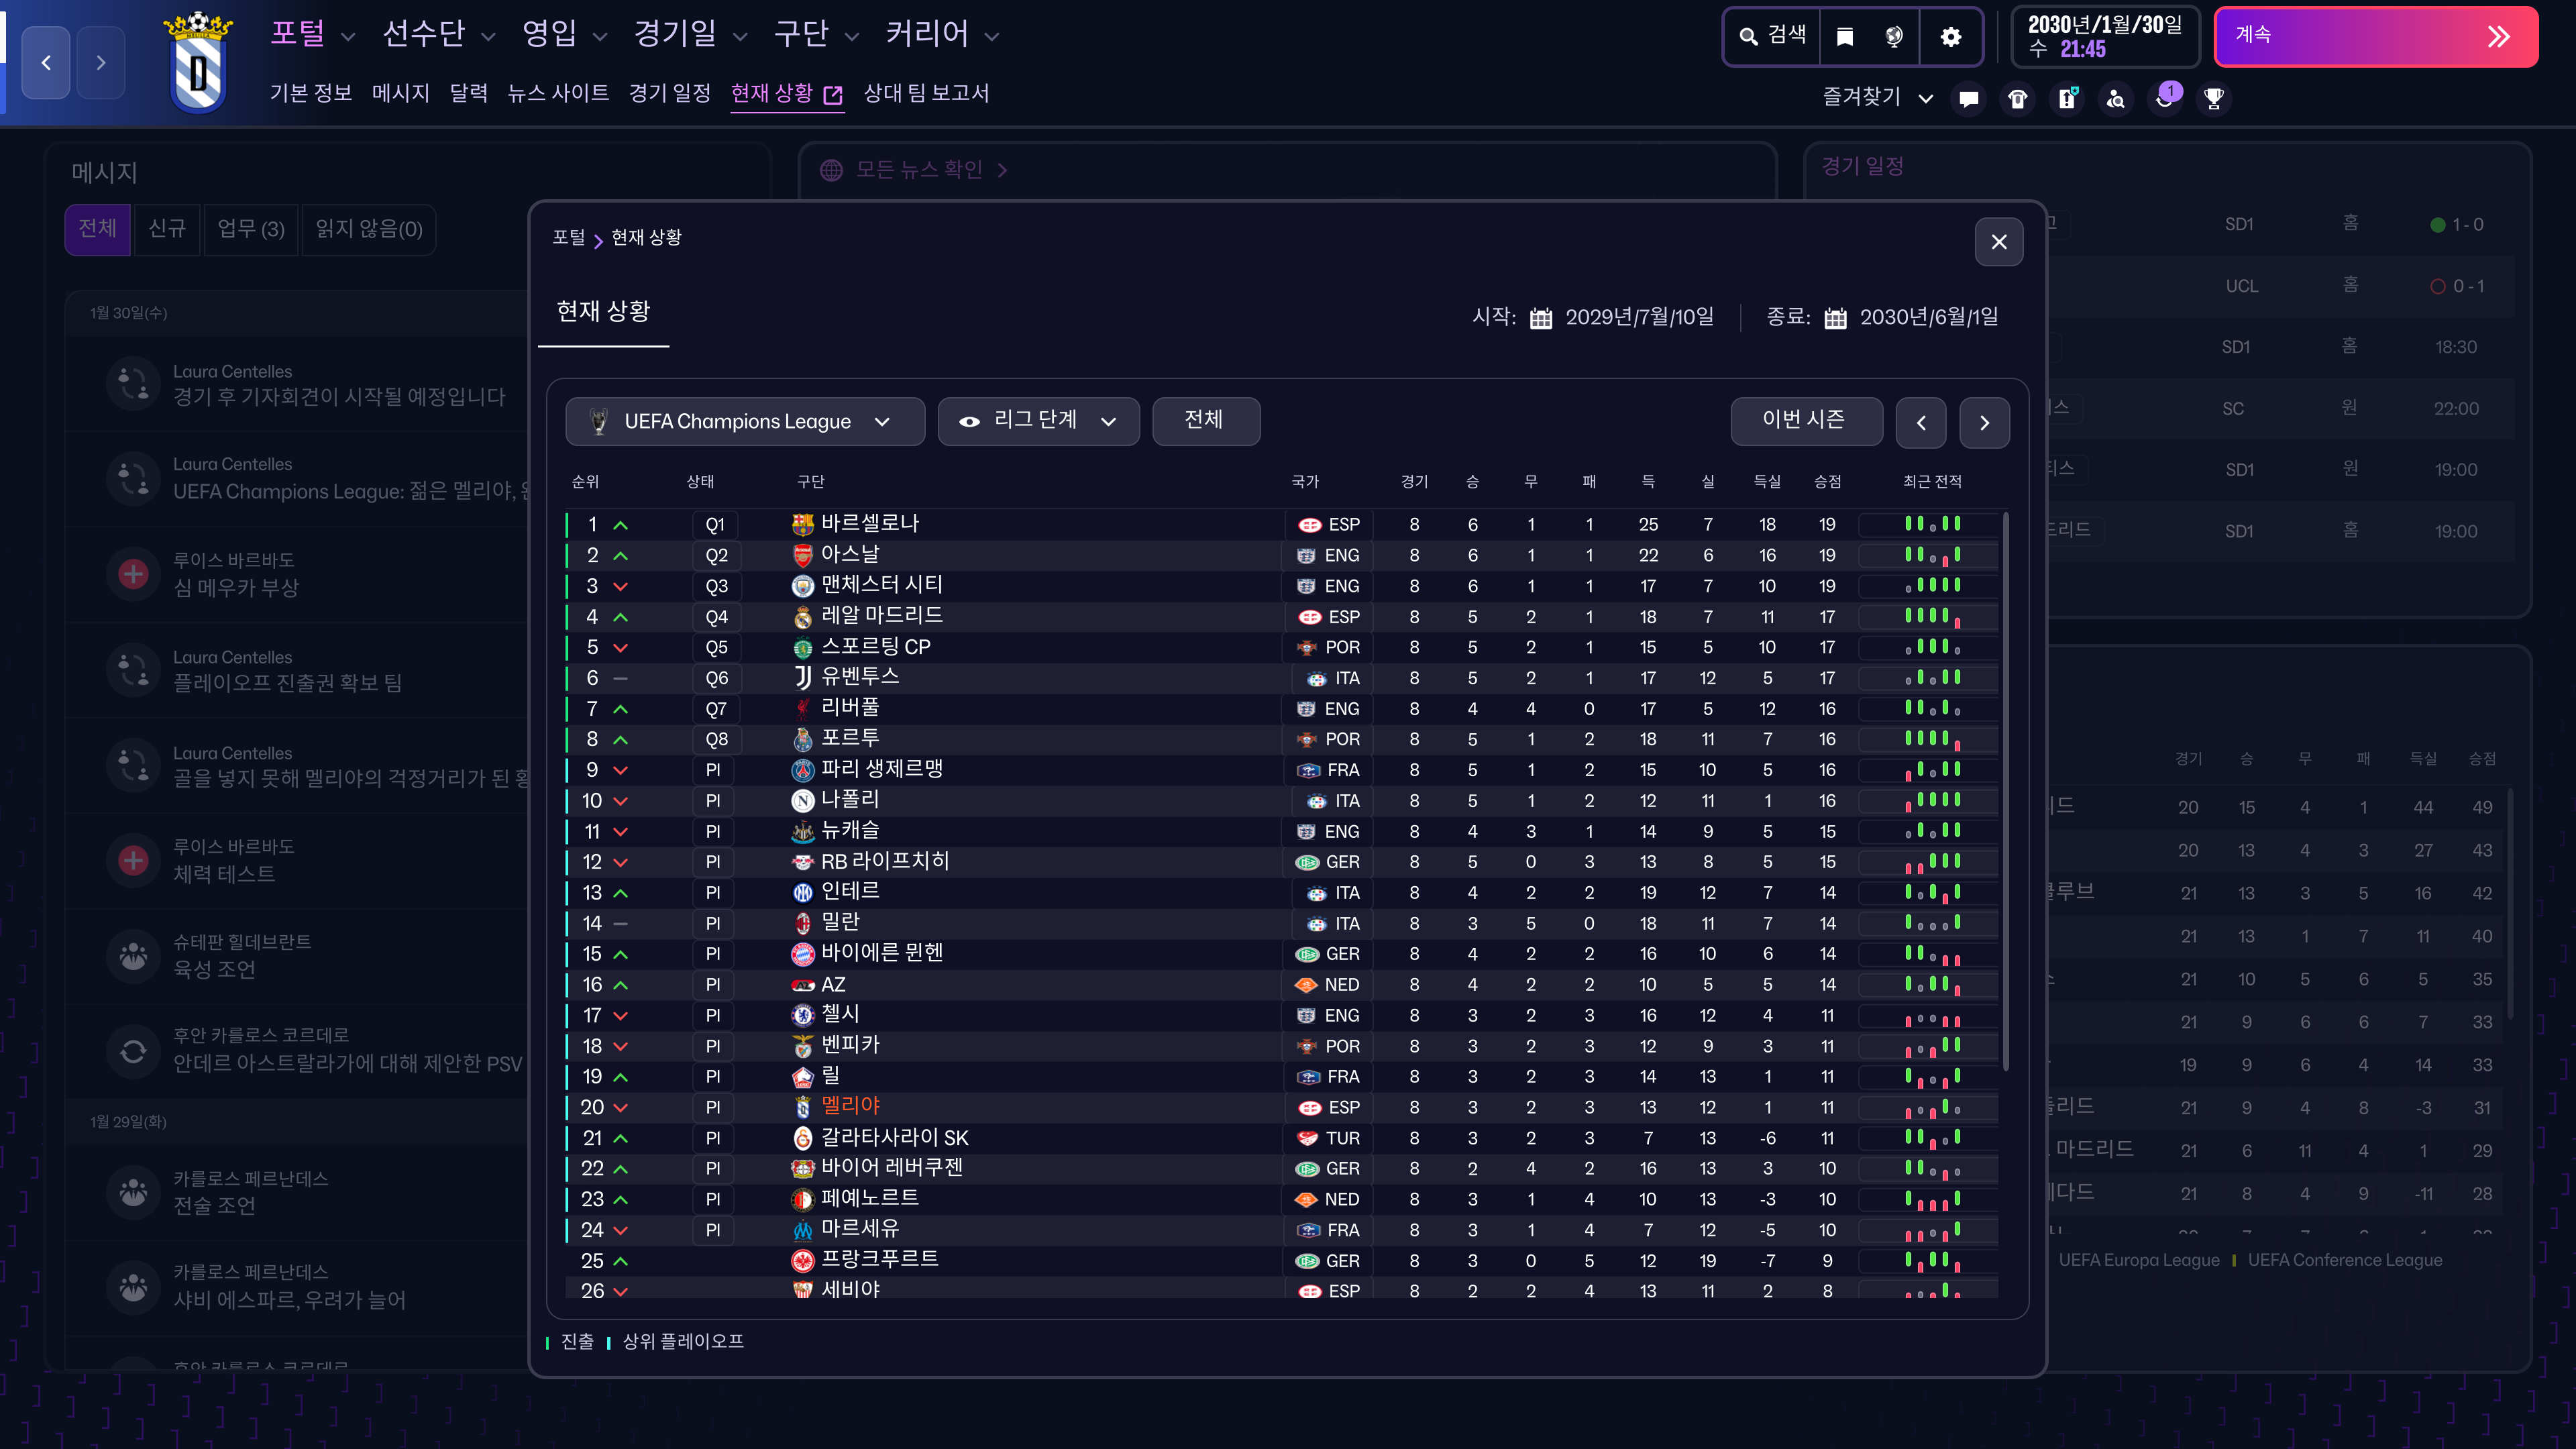Image resolution: width=2576 pixels, height=1449 pixels.
Task: Click the Melilla club crest logo
Action: coord(198,62)
